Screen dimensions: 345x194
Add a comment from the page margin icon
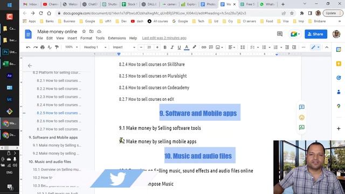(302, 107)
